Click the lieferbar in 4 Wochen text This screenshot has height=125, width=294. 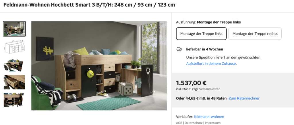(204, 49)
